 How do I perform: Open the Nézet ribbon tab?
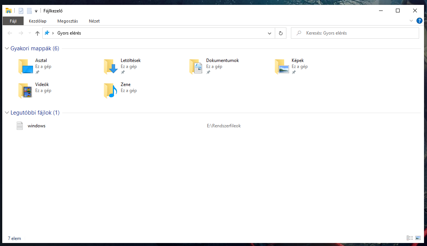click(94, 21)
